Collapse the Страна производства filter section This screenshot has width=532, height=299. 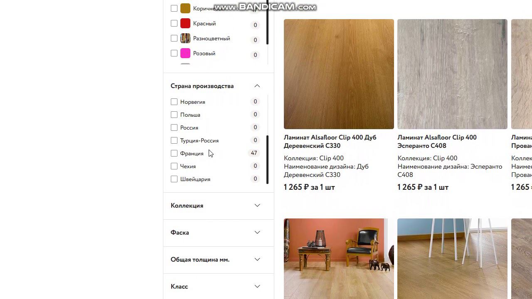[x=257, y=86]
